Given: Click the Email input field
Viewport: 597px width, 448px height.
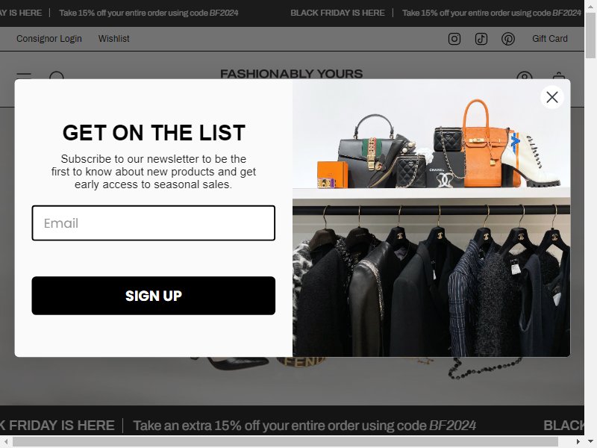Looking at the screenshot, I should tap(154, 223).
